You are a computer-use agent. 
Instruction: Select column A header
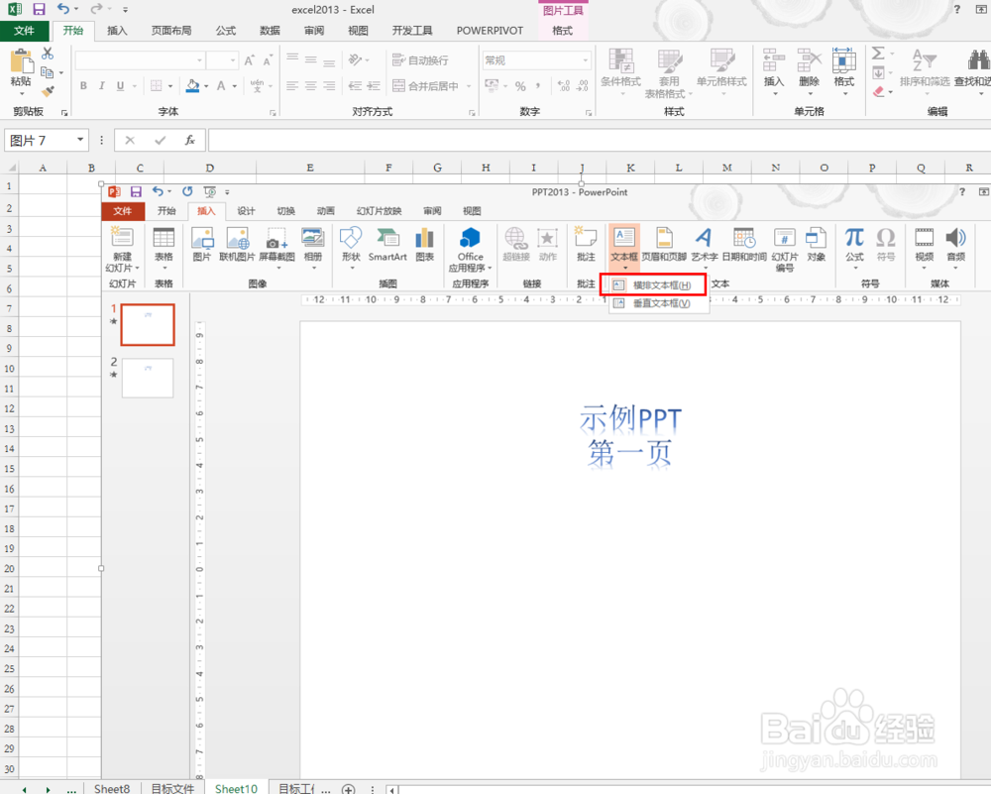click(x=43, y=168)
